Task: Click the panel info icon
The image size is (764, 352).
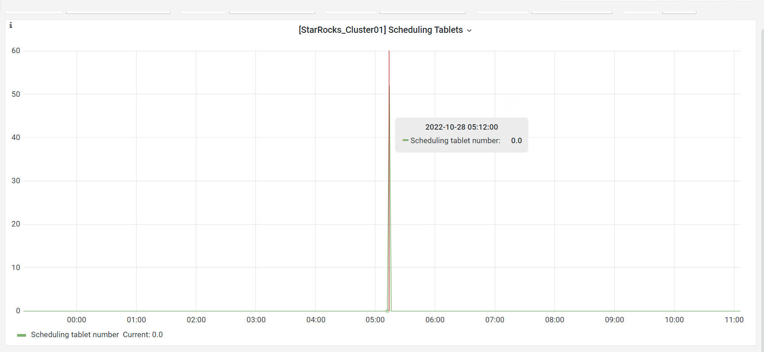Action: pos(11,25)
